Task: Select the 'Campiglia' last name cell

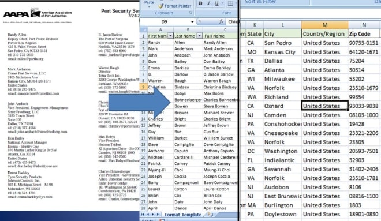Action: [x=188, y=144]
